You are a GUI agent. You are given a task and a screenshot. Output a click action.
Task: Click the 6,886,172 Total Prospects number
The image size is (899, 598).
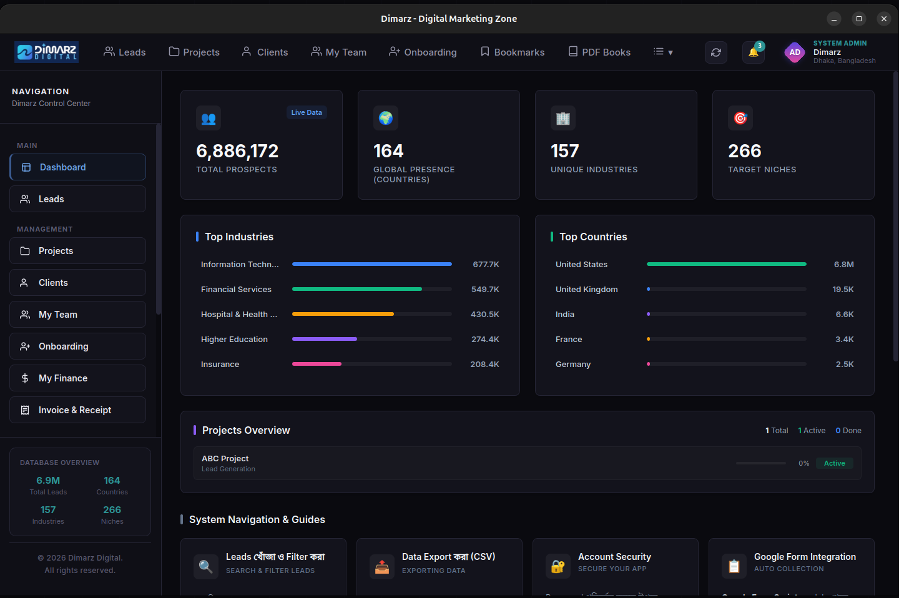click(237, 151)
